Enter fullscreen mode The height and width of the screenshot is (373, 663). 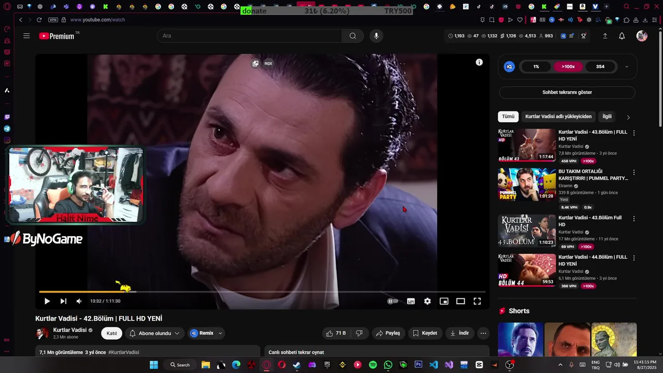tap(477, 301)
